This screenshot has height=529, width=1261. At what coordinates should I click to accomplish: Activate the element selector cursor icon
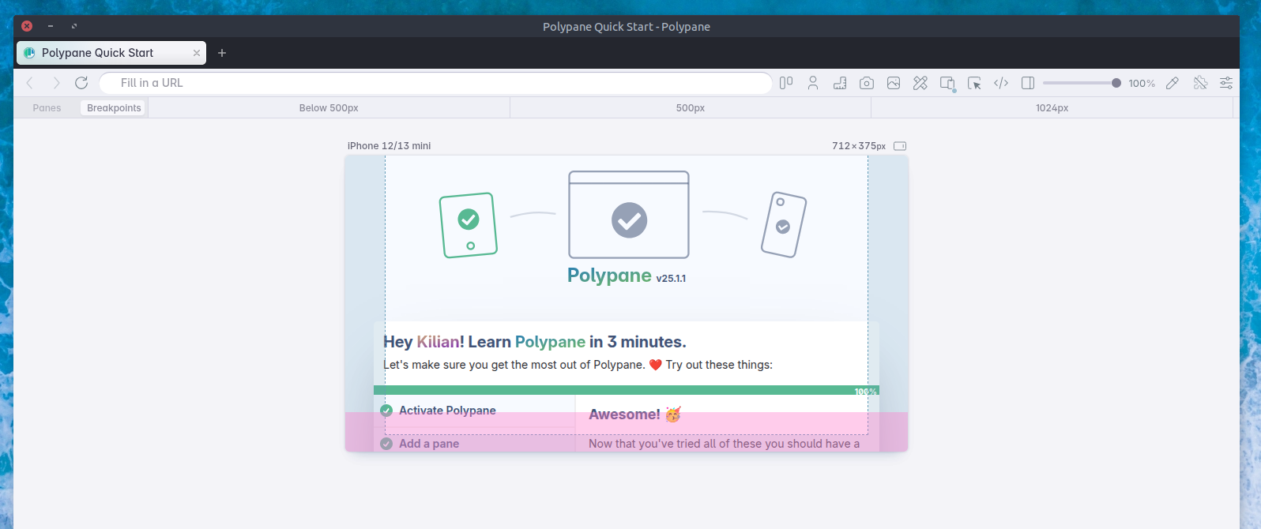pos(974,83)
